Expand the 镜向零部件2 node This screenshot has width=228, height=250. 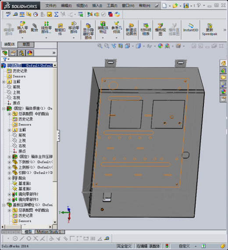[x=9, y=194]
